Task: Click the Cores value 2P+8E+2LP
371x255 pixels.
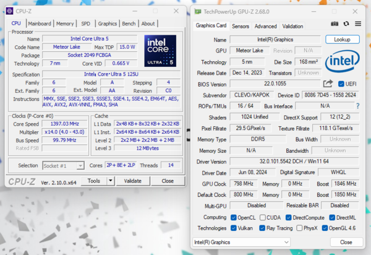Action: [x=121, y=165]
